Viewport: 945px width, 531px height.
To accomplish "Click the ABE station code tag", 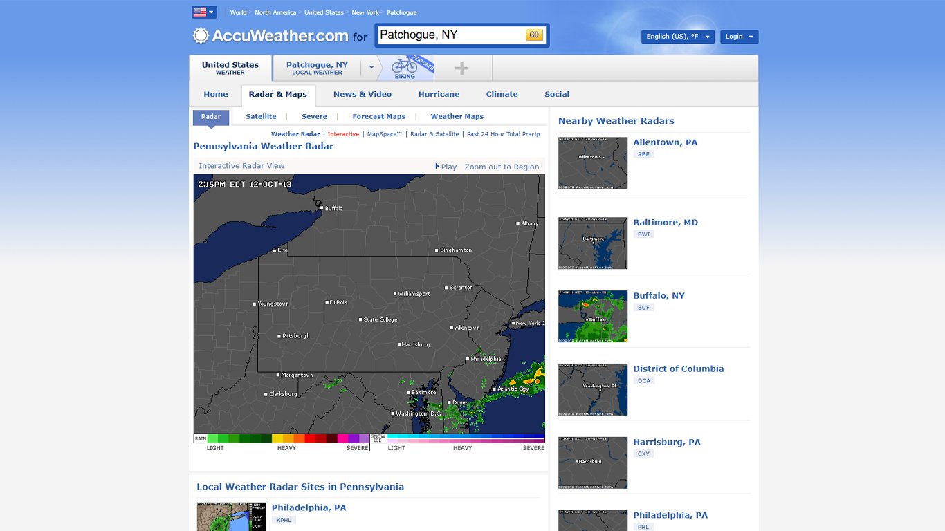I will point(644,154).
